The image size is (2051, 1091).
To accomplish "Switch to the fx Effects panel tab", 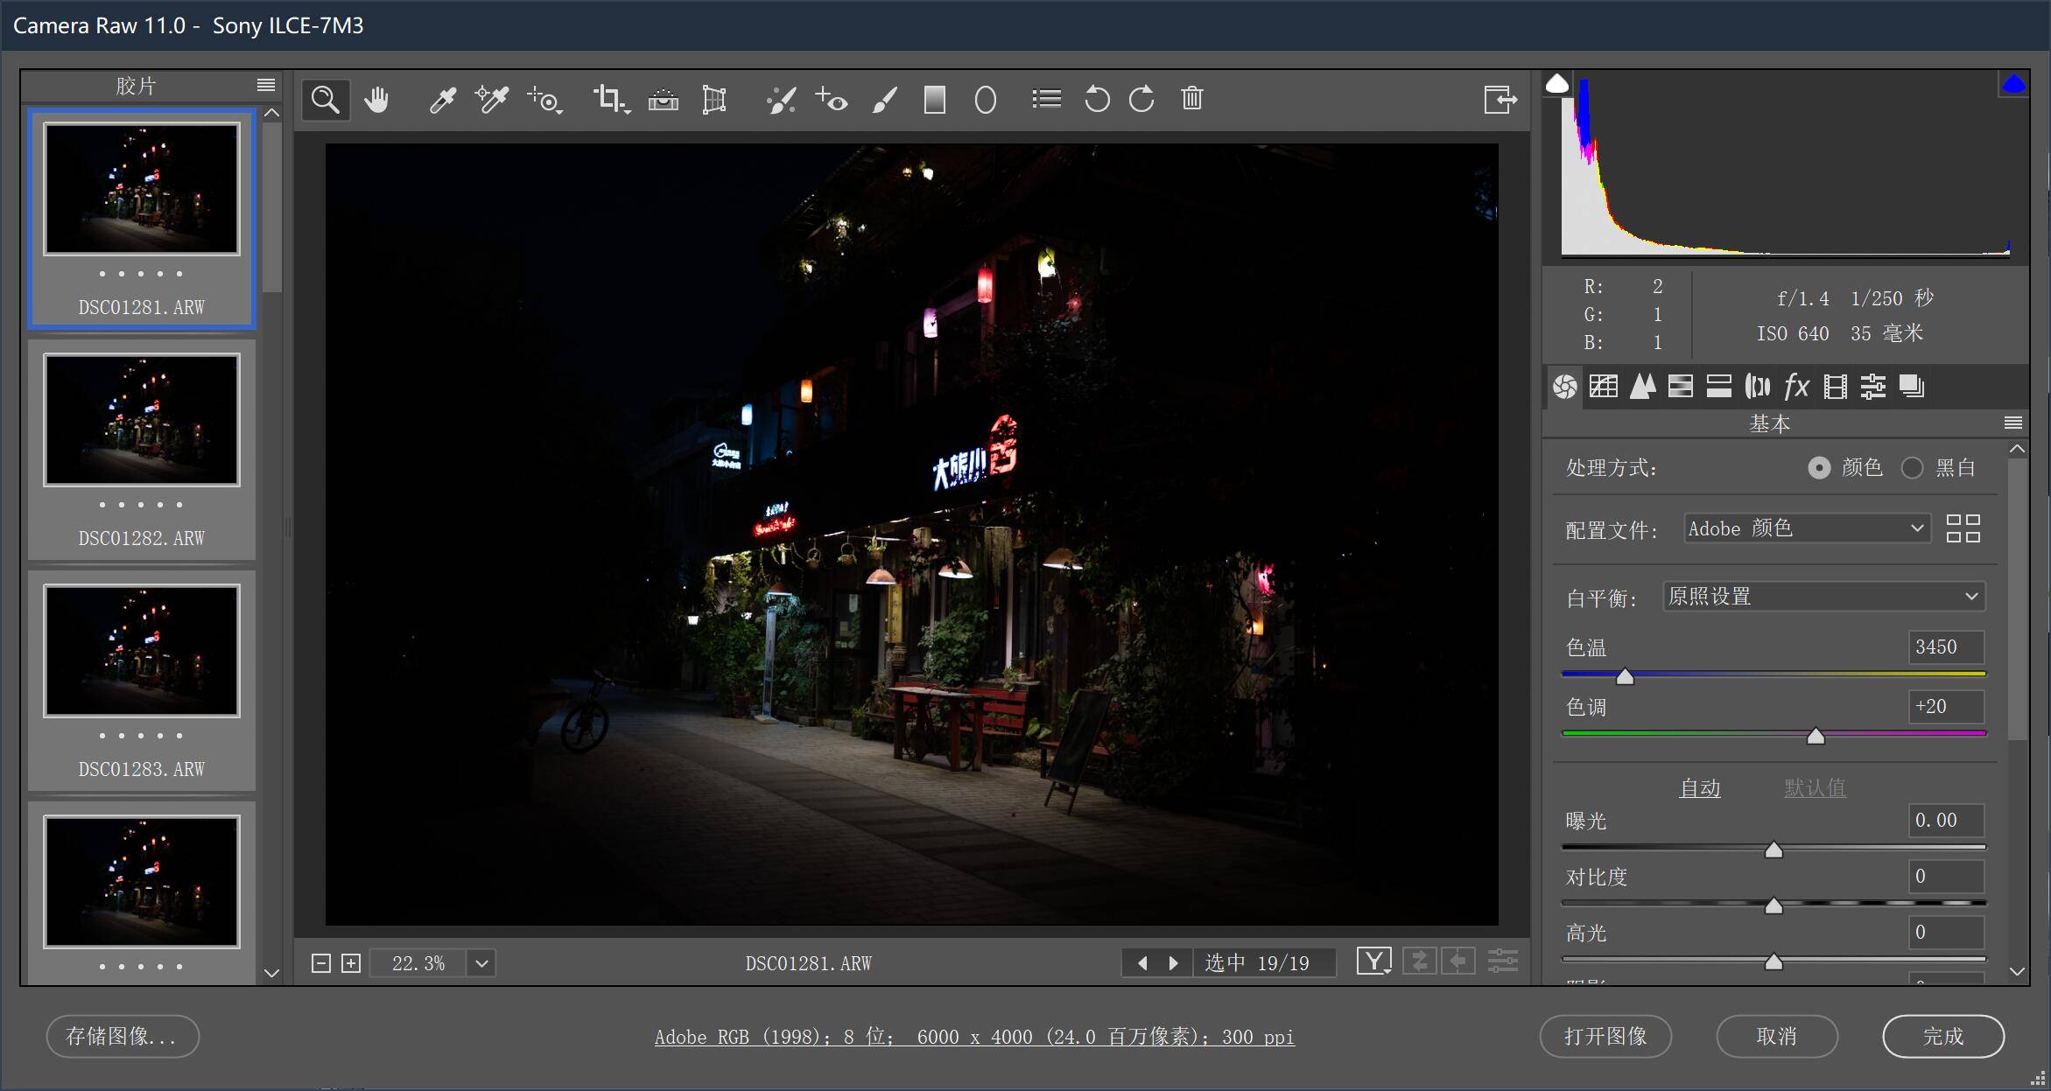I will 1796,387.
